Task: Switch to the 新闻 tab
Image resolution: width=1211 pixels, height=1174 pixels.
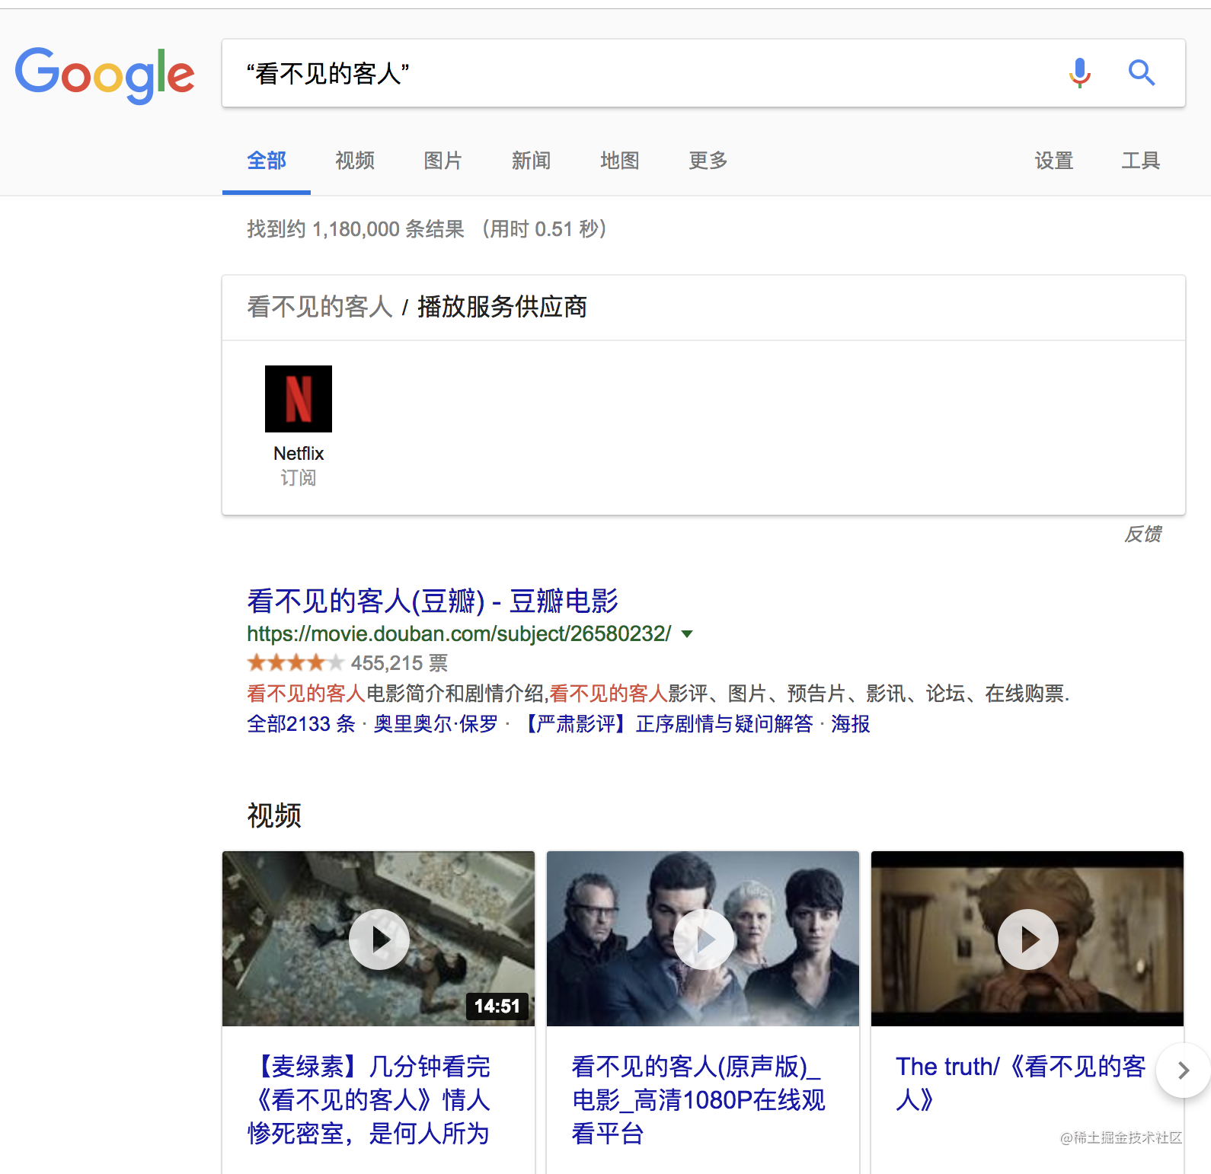Action: pos(532,161)
